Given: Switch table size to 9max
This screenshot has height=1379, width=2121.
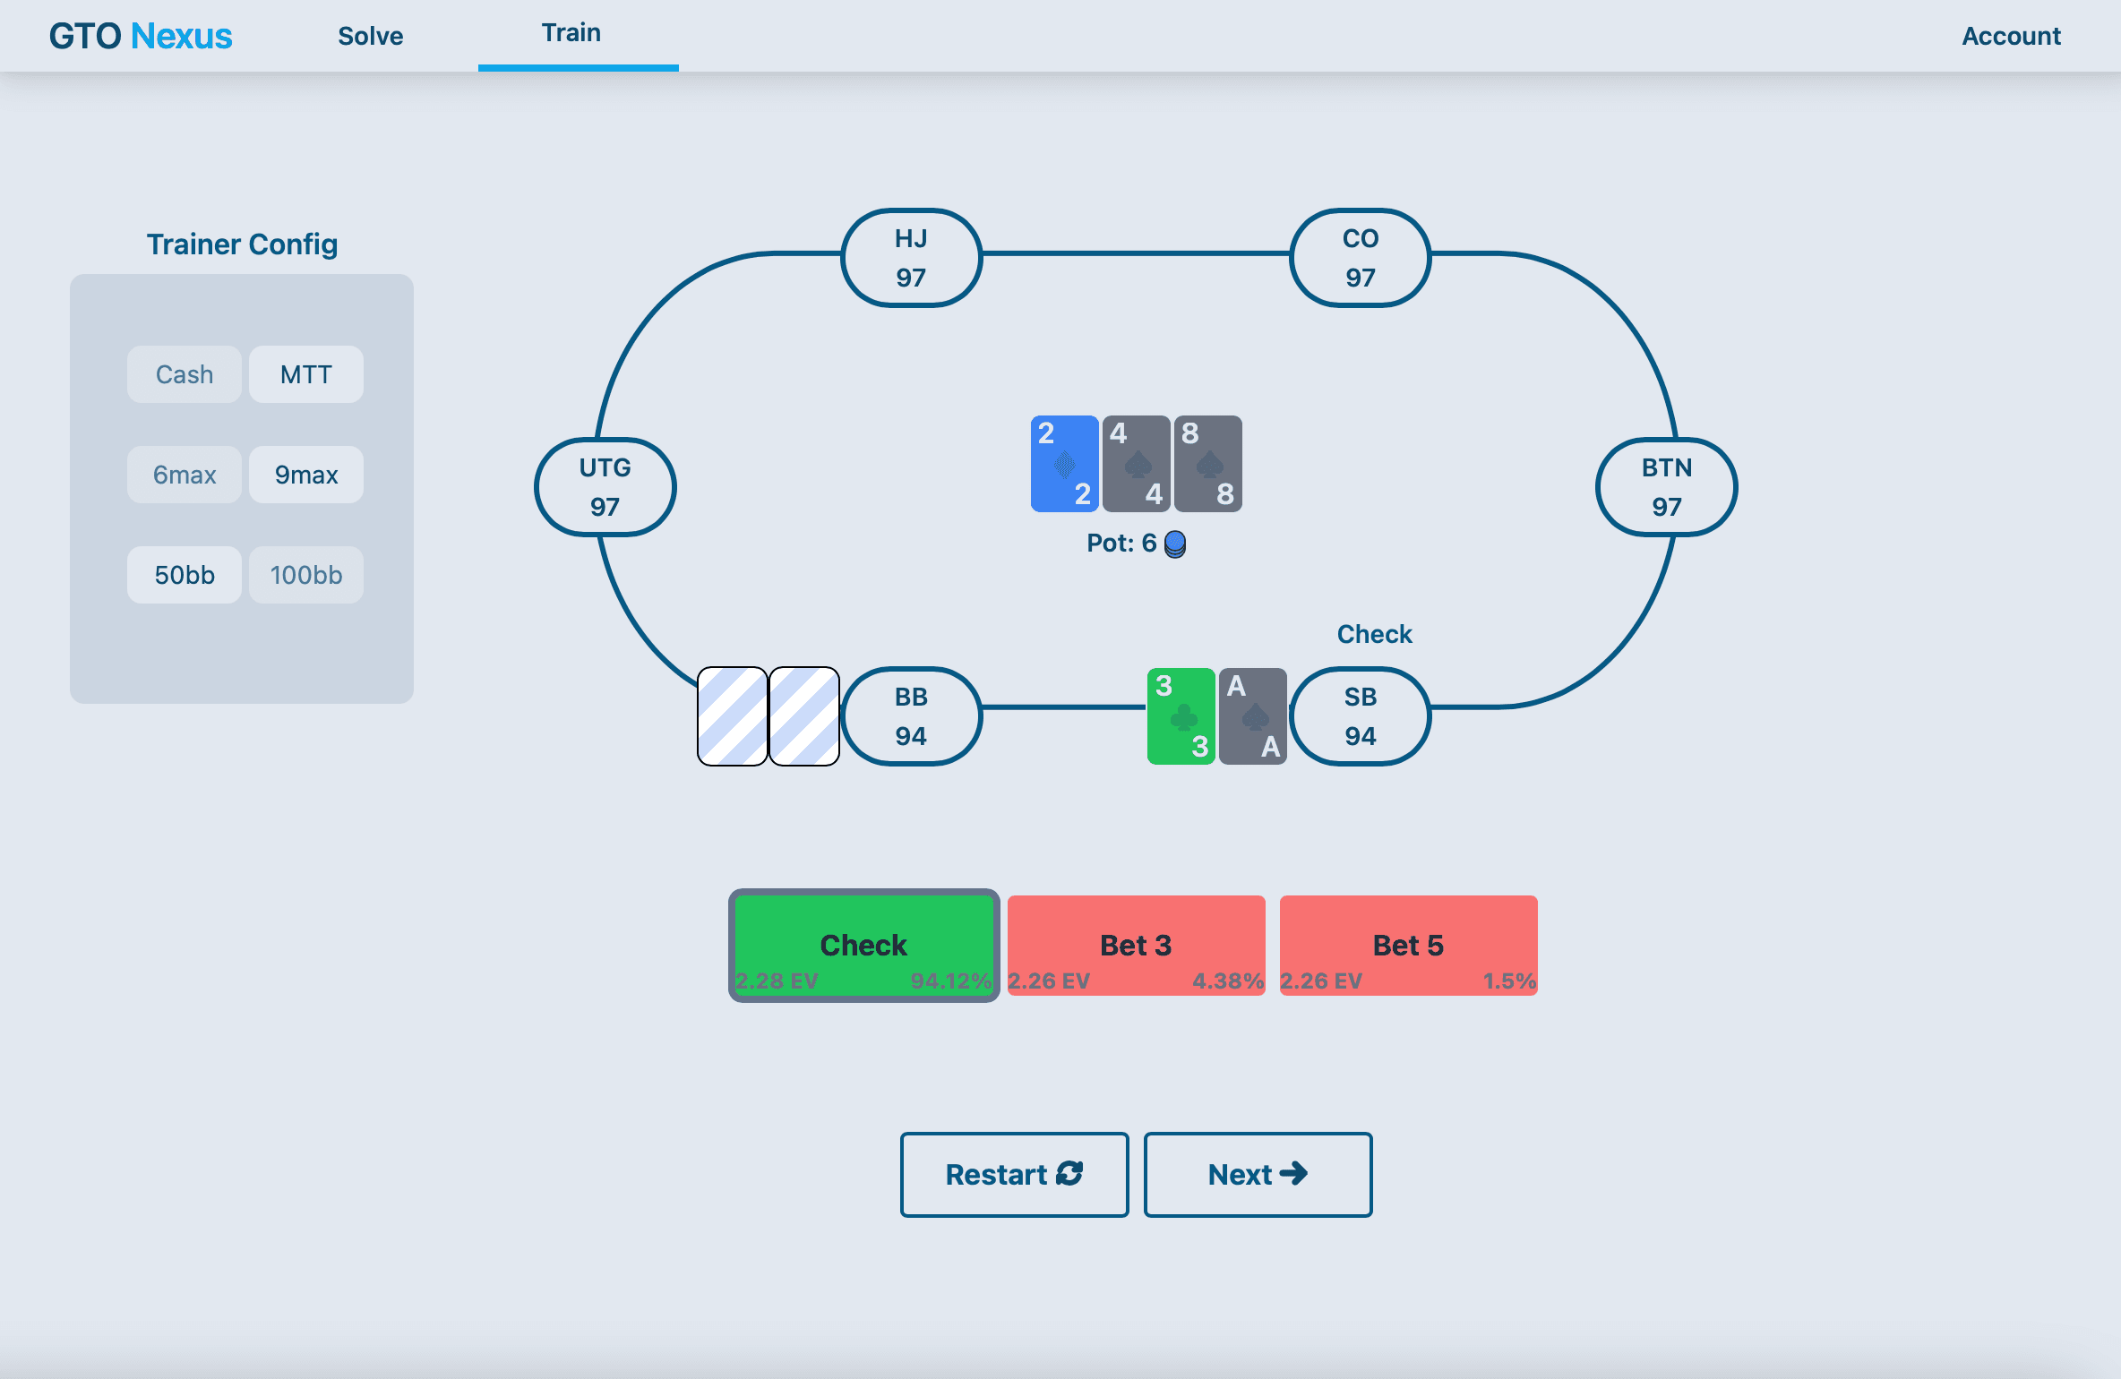Looking at the screenshot, I should [306, 475].
